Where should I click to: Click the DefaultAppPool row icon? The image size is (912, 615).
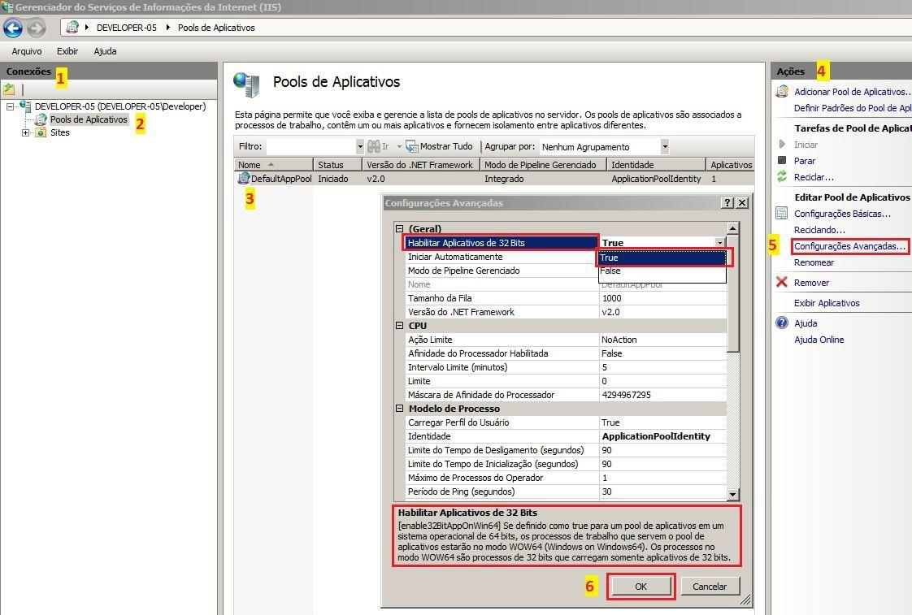(244, 179)
